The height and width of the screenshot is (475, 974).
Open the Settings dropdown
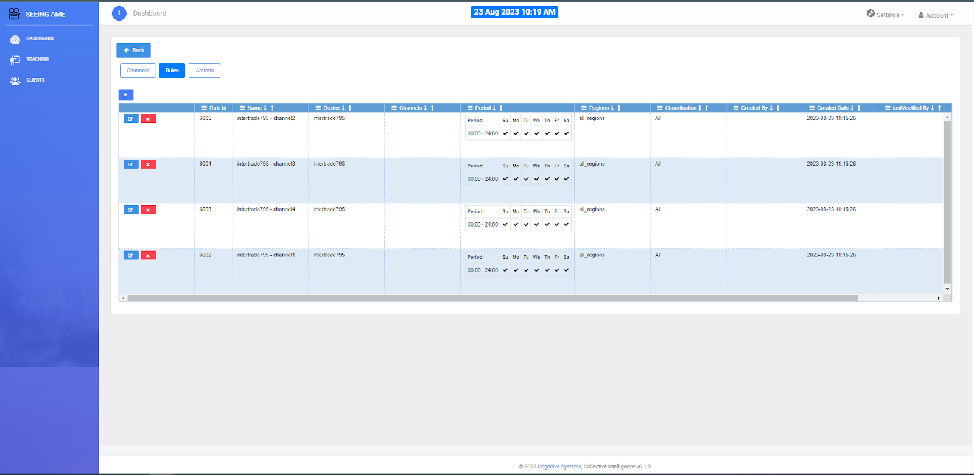click(886, 15)
